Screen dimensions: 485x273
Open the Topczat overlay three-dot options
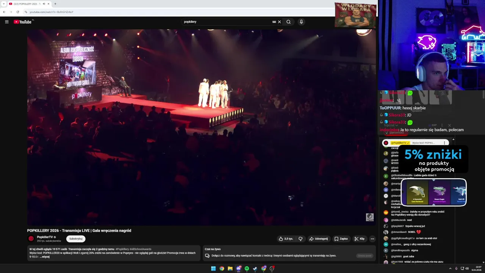click(442, 125)
